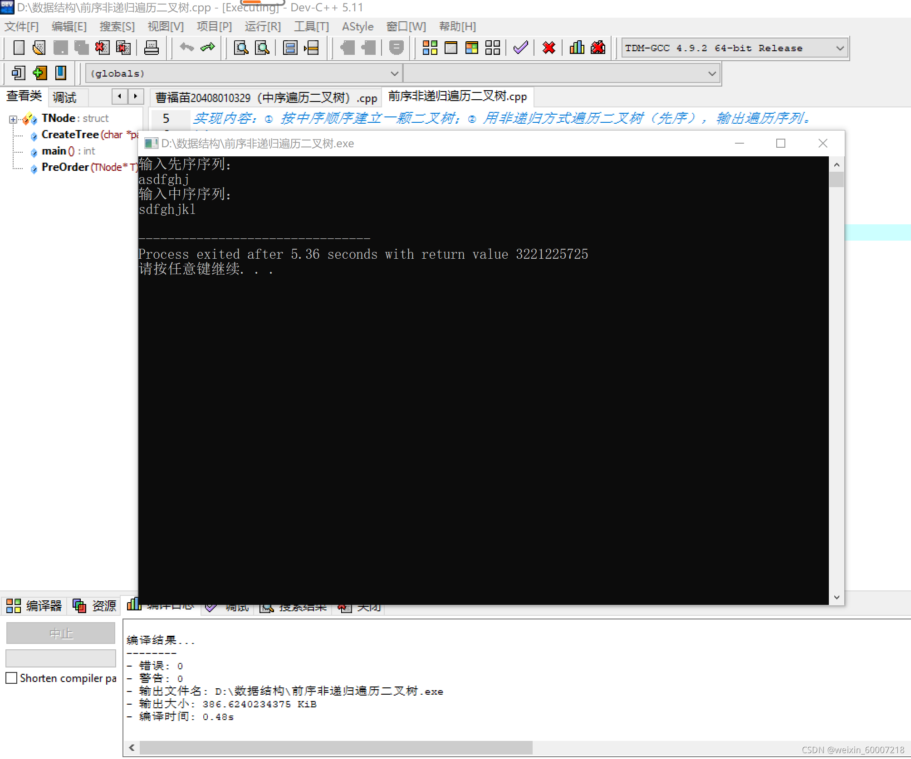Viewport: 911px width, 759px height.
Task: Click the Compile four-squares icon
Action: [x=430, y=48]
